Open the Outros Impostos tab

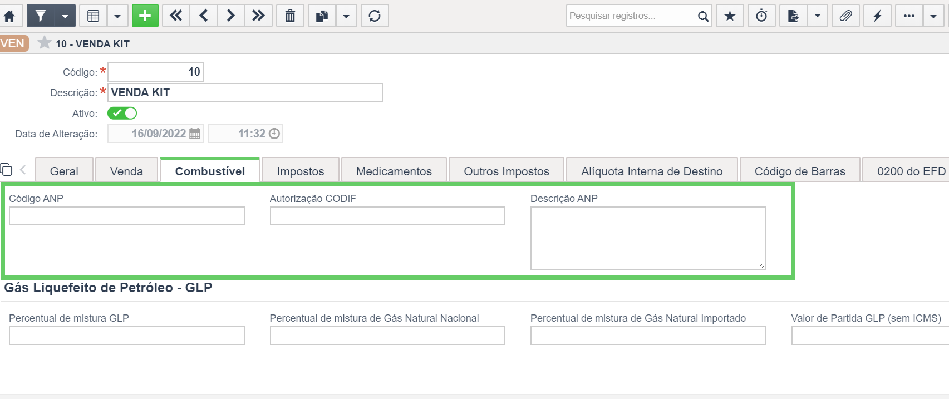[507, 171]
